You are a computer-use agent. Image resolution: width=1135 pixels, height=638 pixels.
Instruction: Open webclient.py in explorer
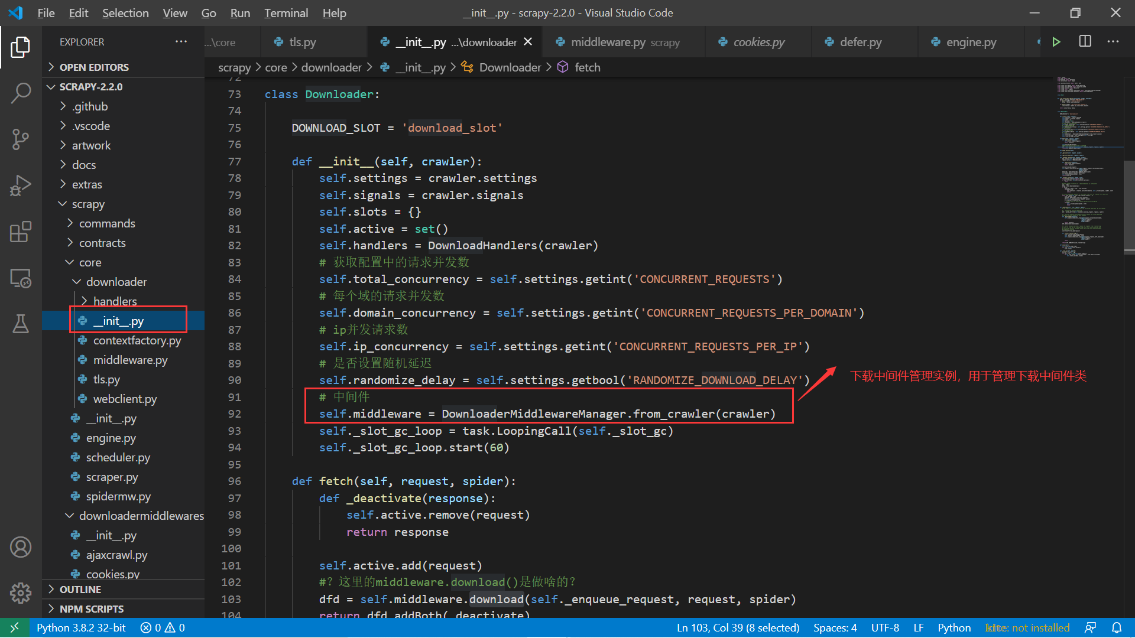[x=124, y=399]
